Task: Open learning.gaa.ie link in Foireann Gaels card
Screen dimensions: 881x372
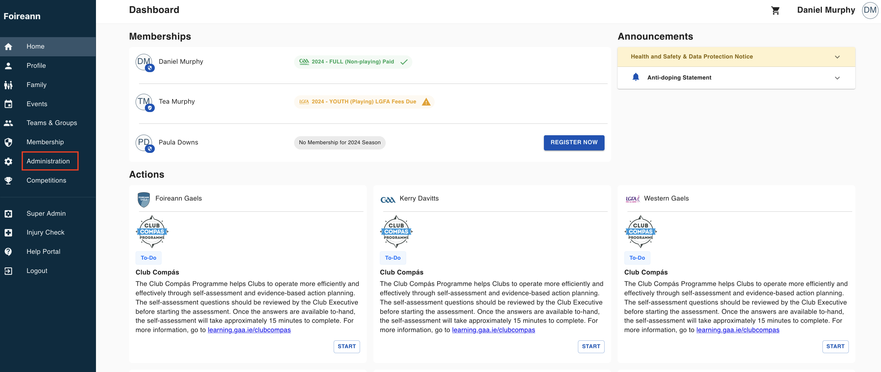Action: (x=249, y=330)
